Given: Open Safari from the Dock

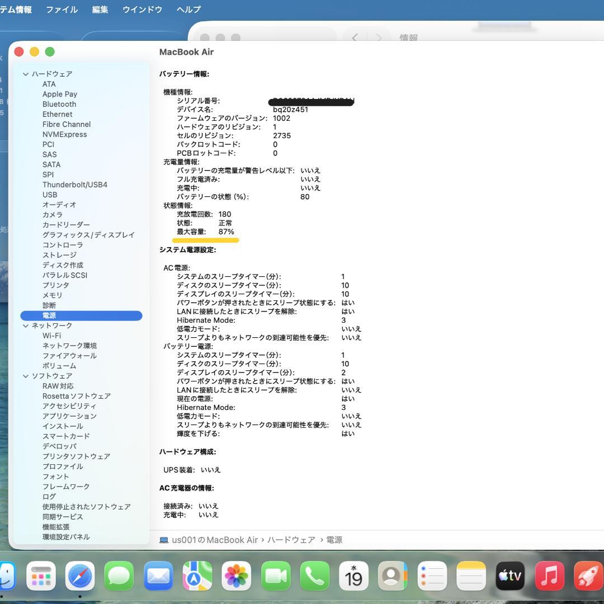Looking at the screenshot, I should pyautogui.click(x=79, y=576).
